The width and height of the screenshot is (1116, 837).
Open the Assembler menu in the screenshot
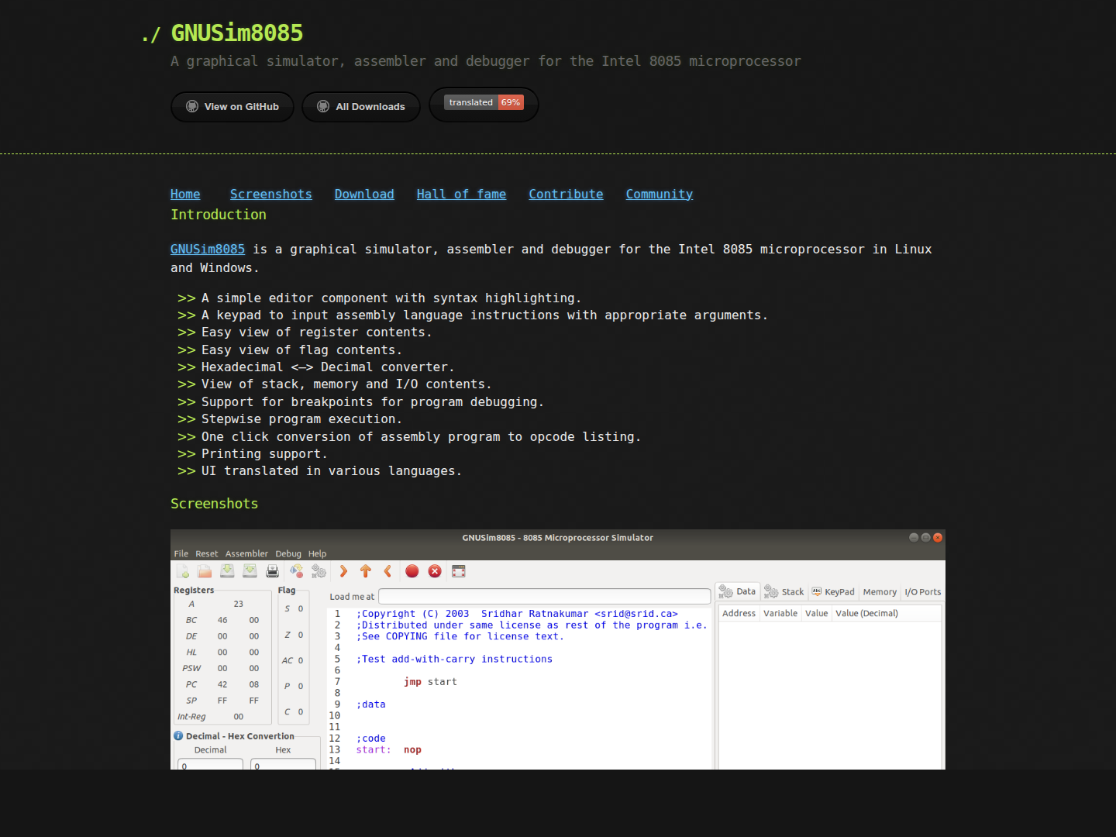click(246, 554)
